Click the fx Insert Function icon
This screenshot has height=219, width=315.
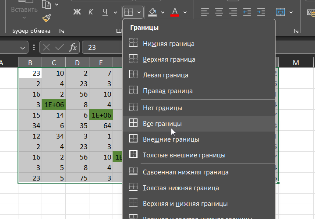point(73,47)
